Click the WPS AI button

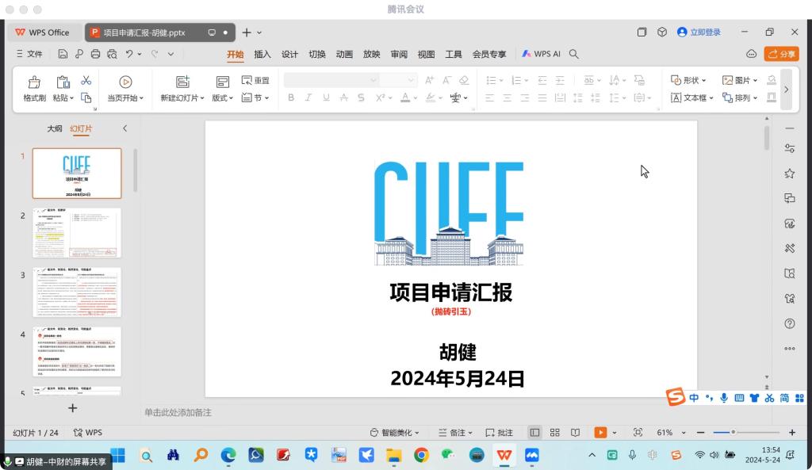click(541, 54)
